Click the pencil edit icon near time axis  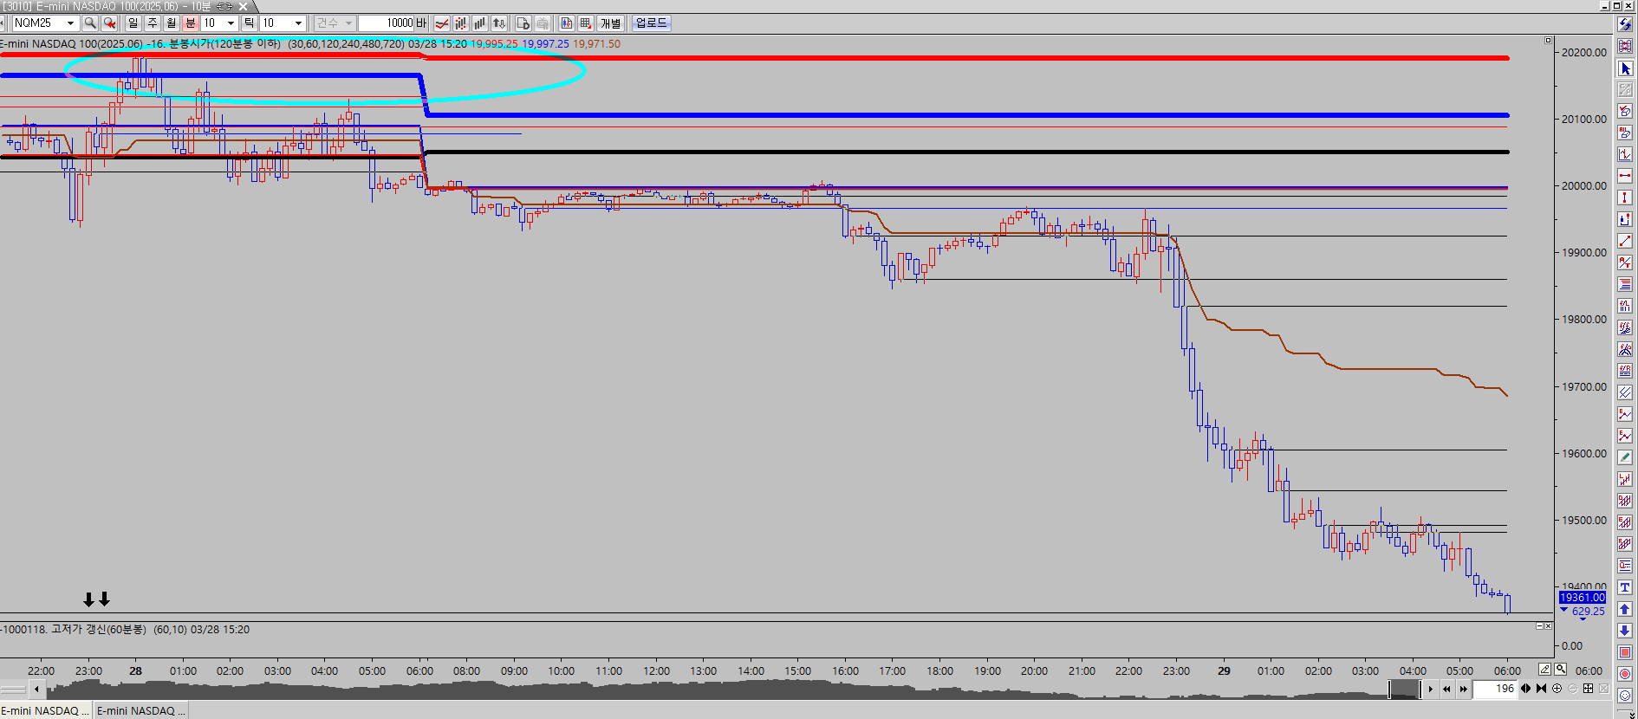[x=1544, y=670]
